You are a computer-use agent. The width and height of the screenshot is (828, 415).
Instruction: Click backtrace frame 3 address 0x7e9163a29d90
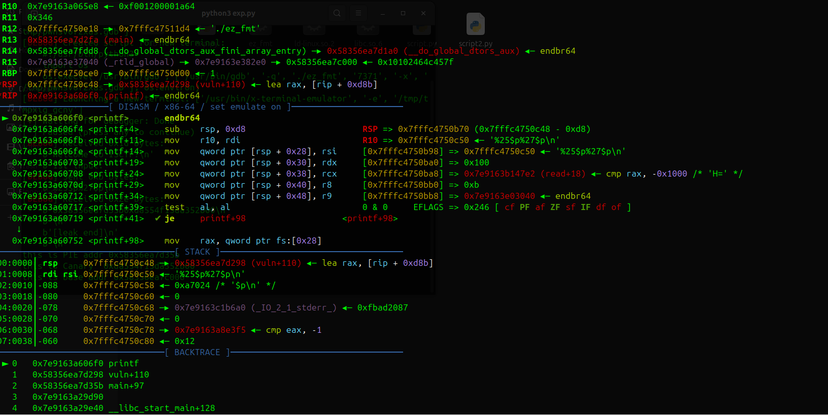point(68,397)
